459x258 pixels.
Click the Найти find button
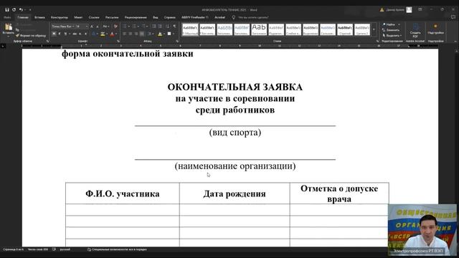coord(391,24)
